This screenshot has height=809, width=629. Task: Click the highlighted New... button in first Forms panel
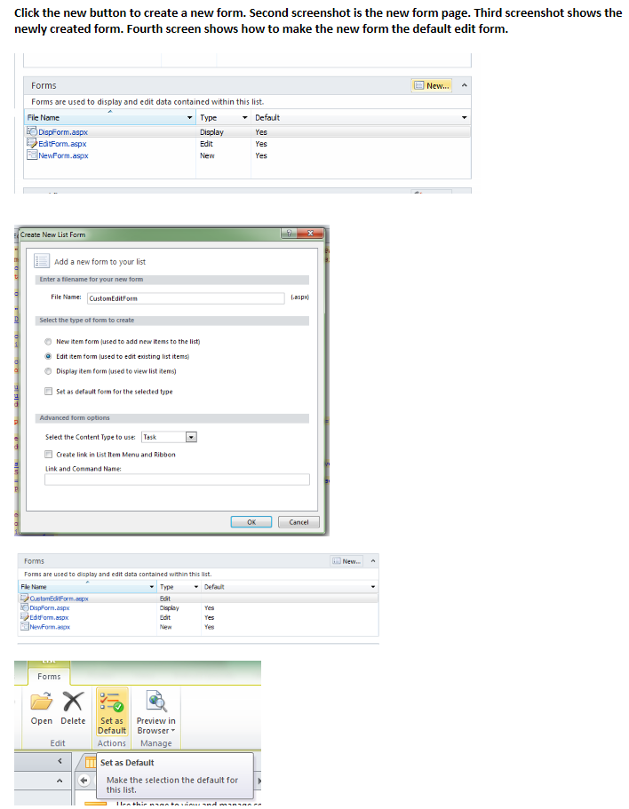click(x=432, y=85)
